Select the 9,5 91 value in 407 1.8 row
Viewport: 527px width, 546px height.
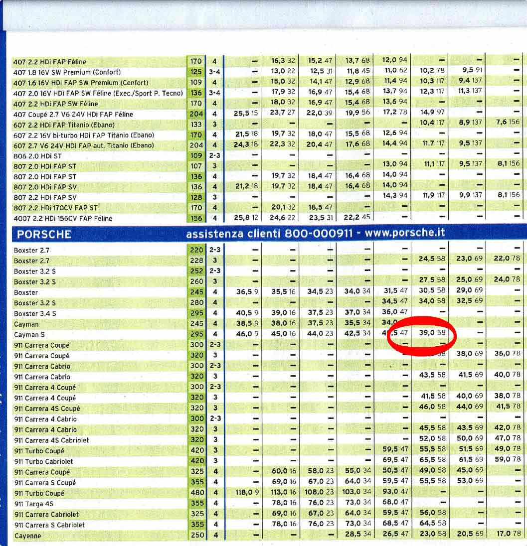(x=472, y=70)
